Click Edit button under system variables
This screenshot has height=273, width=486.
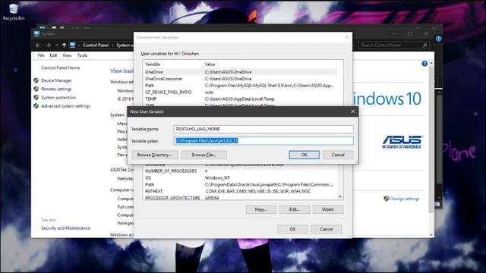click(294, 209)
